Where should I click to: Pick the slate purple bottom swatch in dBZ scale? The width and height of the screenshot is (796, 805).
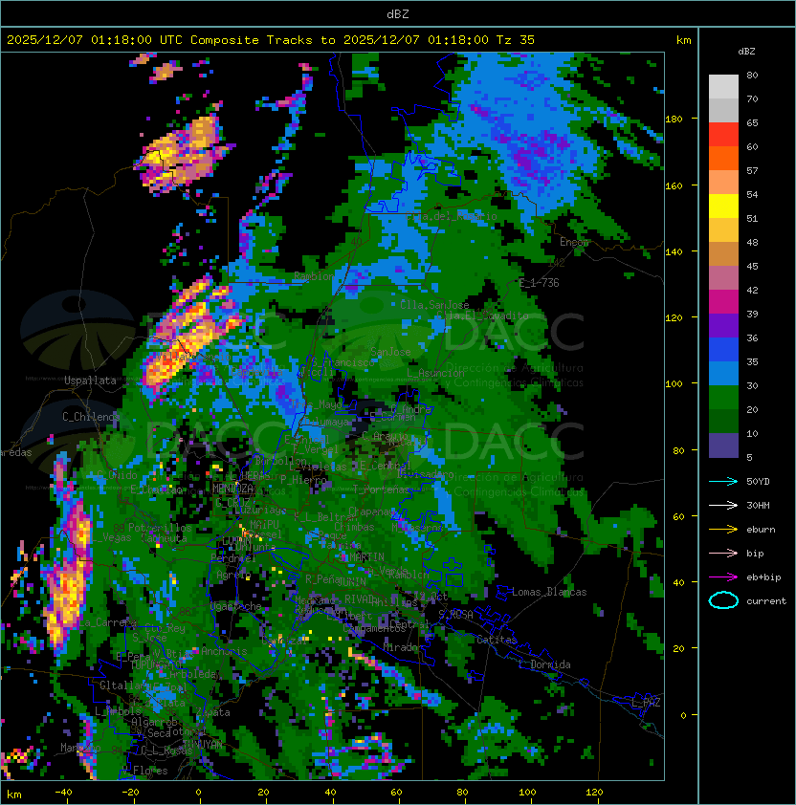(x=723, y=446)
